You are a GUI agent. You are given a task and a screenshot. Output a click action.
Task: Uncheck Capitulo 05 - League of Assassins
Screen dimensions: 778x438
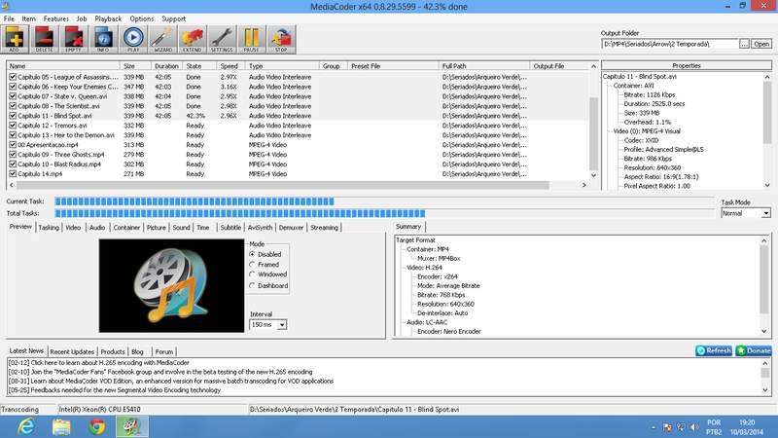coord(13,77)
